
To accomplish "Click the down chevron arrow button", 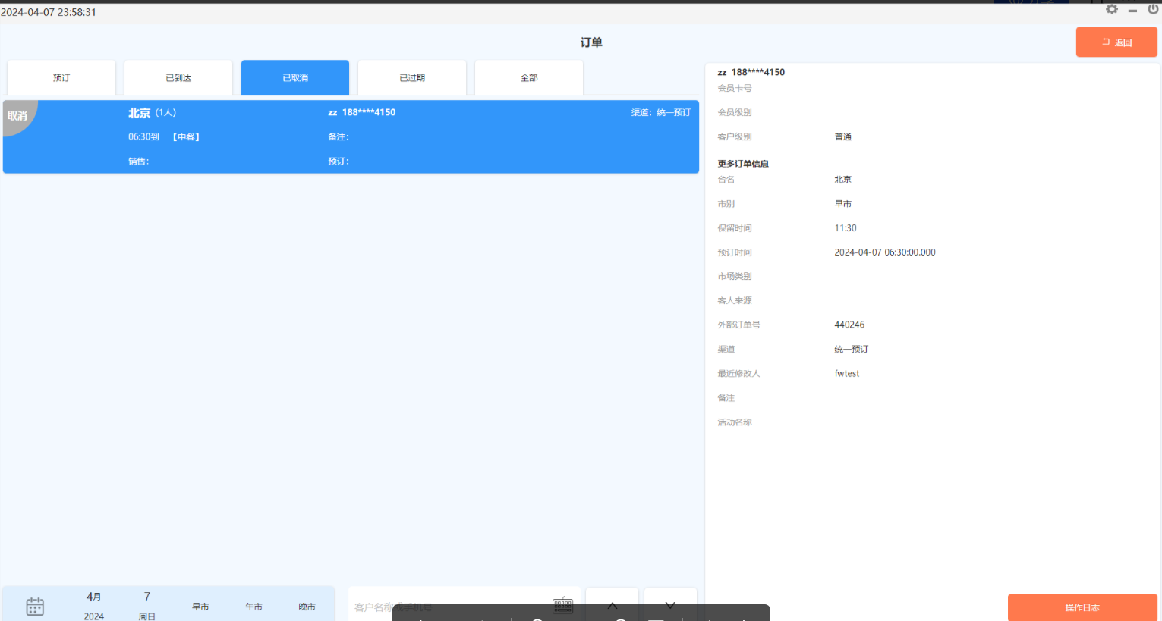I will [670, 604].
